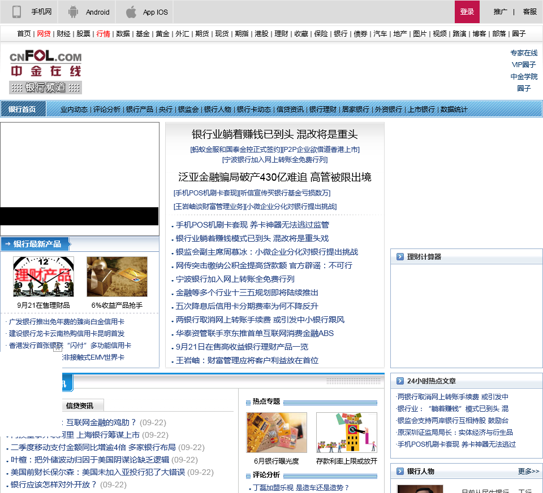Viewport: 543px width, 493px height.
Task: Click the red 登录 login button
Action: [467, 12]
